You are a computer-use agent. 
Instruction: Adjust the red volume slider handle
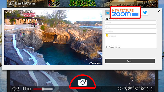point(43,89)
